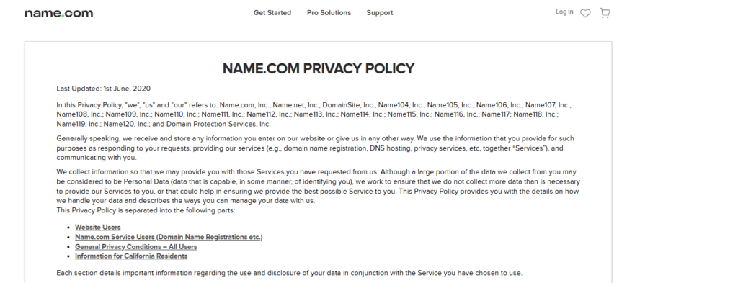Click the "Domain Protection Services, Inc." text
The height and width of the screenshot is (283, 738).
pyautogui.click(x=218, y=124)
